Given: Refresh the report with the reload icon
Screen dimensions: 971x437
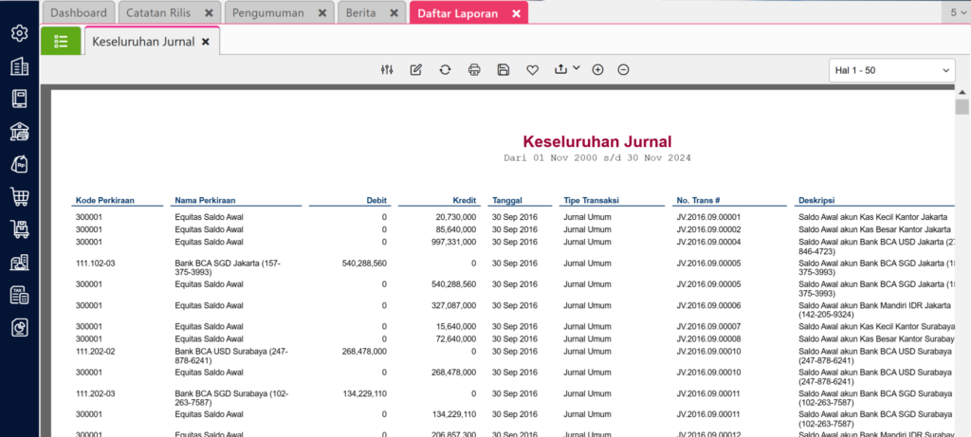Looking at the screenshot, I should point(446,70).
